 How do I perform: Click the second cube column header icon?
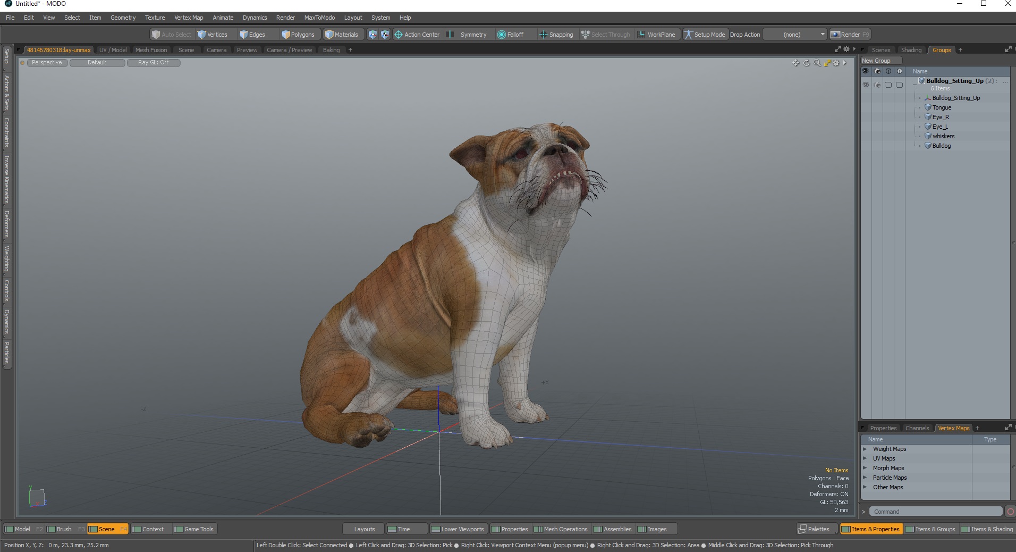pos(899,71)
